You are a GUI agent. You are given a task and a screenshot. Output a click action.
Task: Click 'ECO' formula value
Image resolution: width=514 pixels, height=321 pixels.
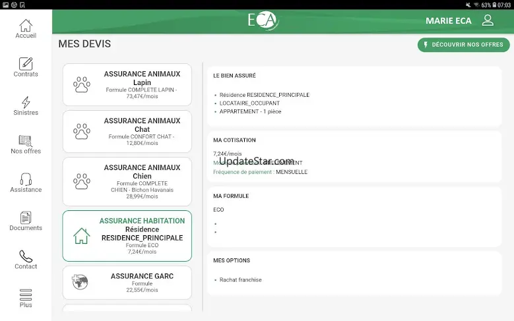(218, 210)
